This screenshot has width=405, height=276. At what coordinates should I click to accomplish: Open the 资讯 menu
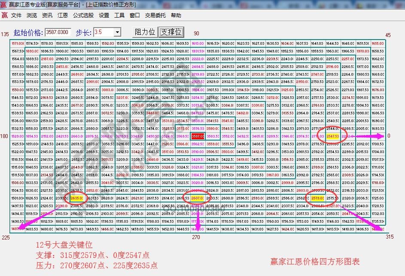tap(46, 15)
